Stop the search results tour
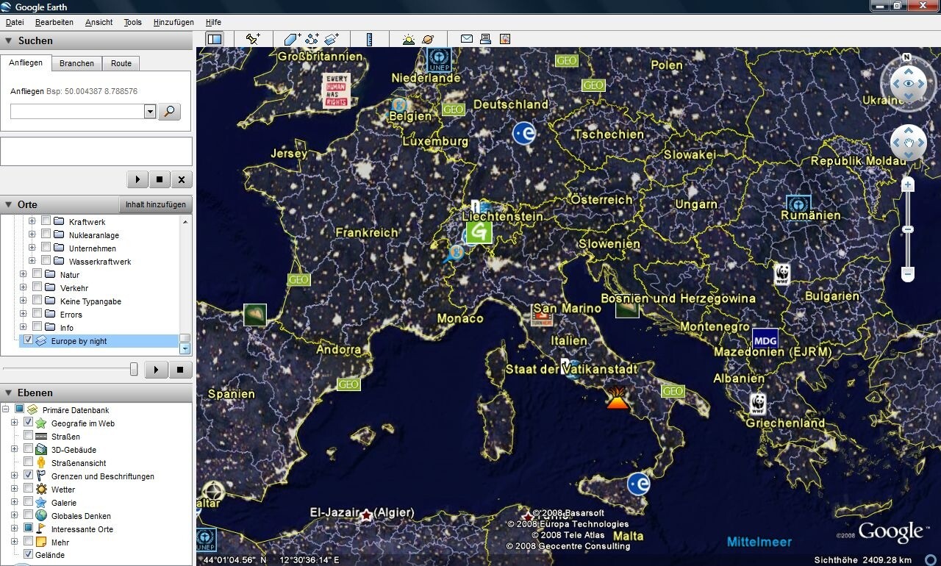Screen dimensions: 941x566 pos(160,179)
